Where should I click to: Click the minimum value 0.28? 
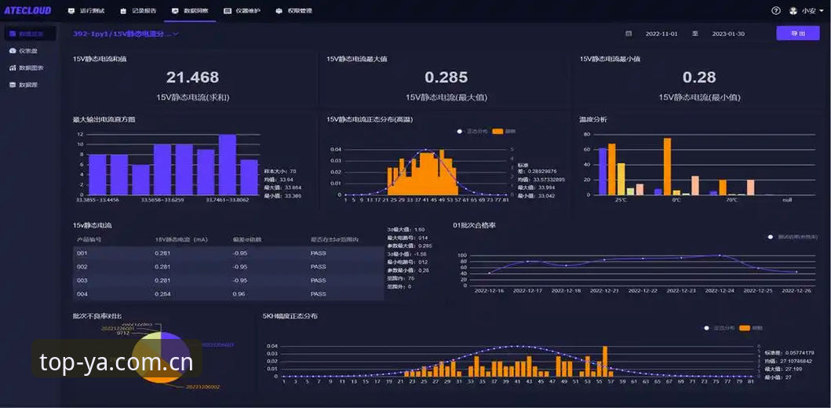coord(699,78)
